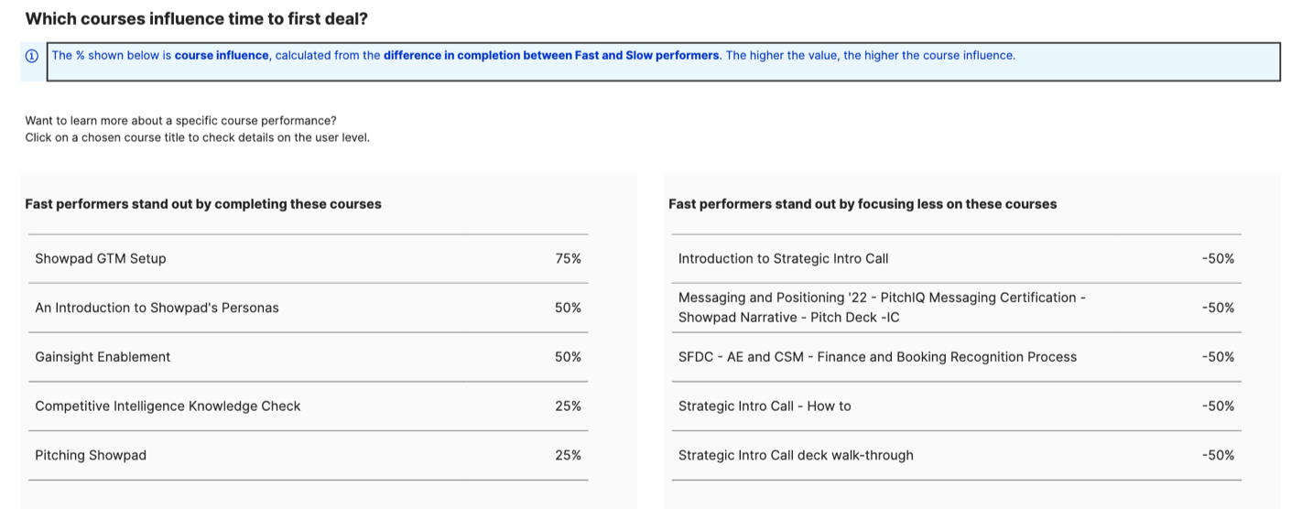Viewport: 1291px width, 509px height.
Task: Open Strategic Intro Call - How to
Action: (x=765, y=406)
